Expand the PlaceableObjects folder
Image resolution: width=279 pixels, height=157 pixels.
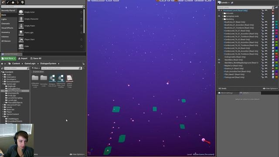(x=4, y=102)
